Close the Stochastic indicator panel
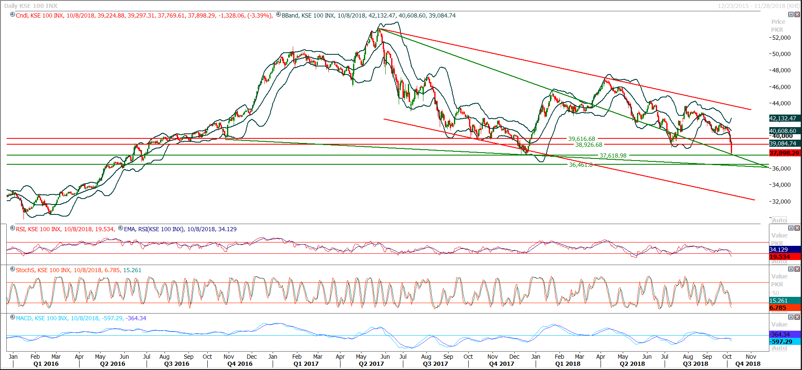This screenshot has width=802, height=370. pos(797,269)
